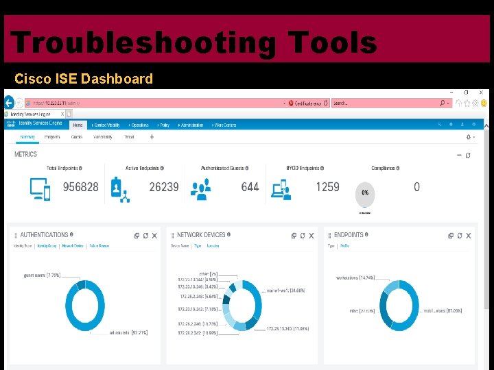
Task: Open the Policy menu
Action: coord(163,125)
